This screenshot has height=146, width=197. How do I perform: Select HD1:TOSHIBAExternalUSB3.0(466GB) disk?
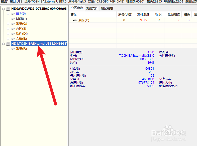39,43
